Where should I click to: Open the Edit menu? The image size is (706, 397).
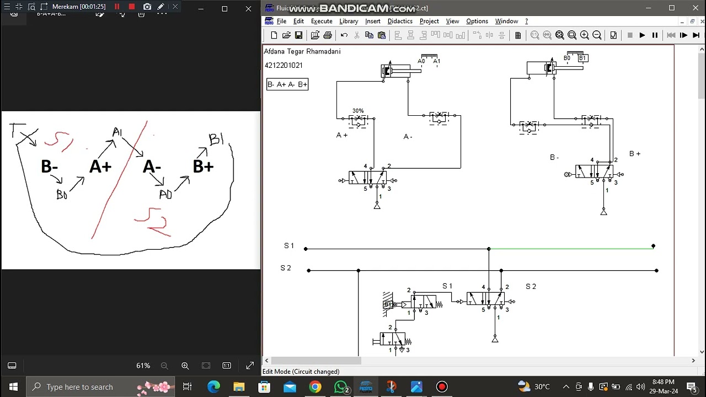tap(298, 21)
